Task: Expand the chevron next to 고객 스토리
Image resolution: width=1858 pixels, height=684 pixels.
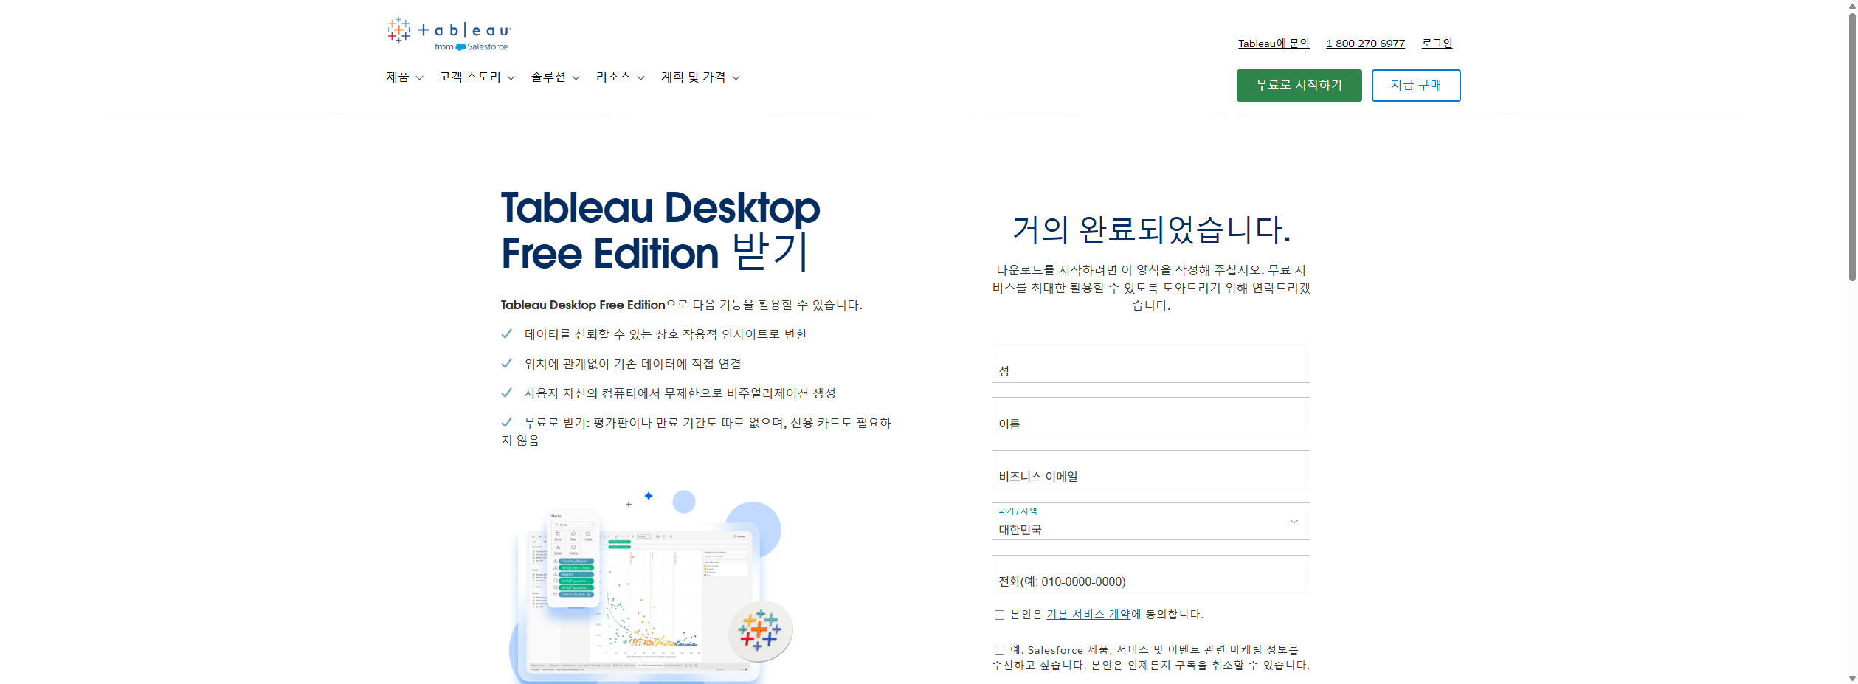Action: [511, 78]
